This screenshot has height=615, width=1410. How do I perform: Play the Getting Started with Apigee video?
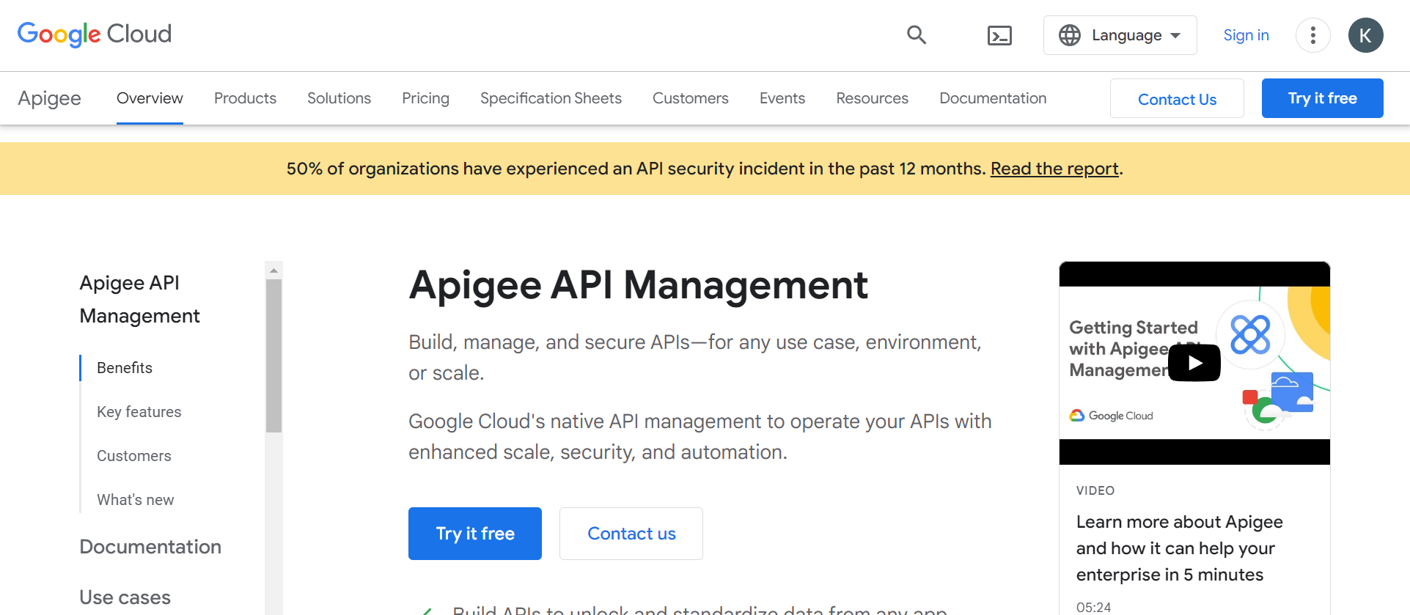[1194, 363]
